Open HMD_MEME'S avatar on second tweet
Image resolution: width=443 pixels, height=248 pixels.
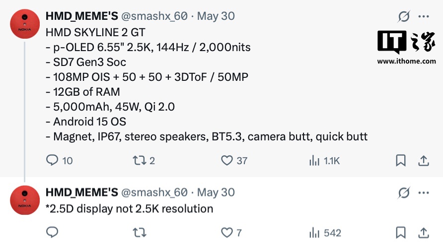(25, 200)
